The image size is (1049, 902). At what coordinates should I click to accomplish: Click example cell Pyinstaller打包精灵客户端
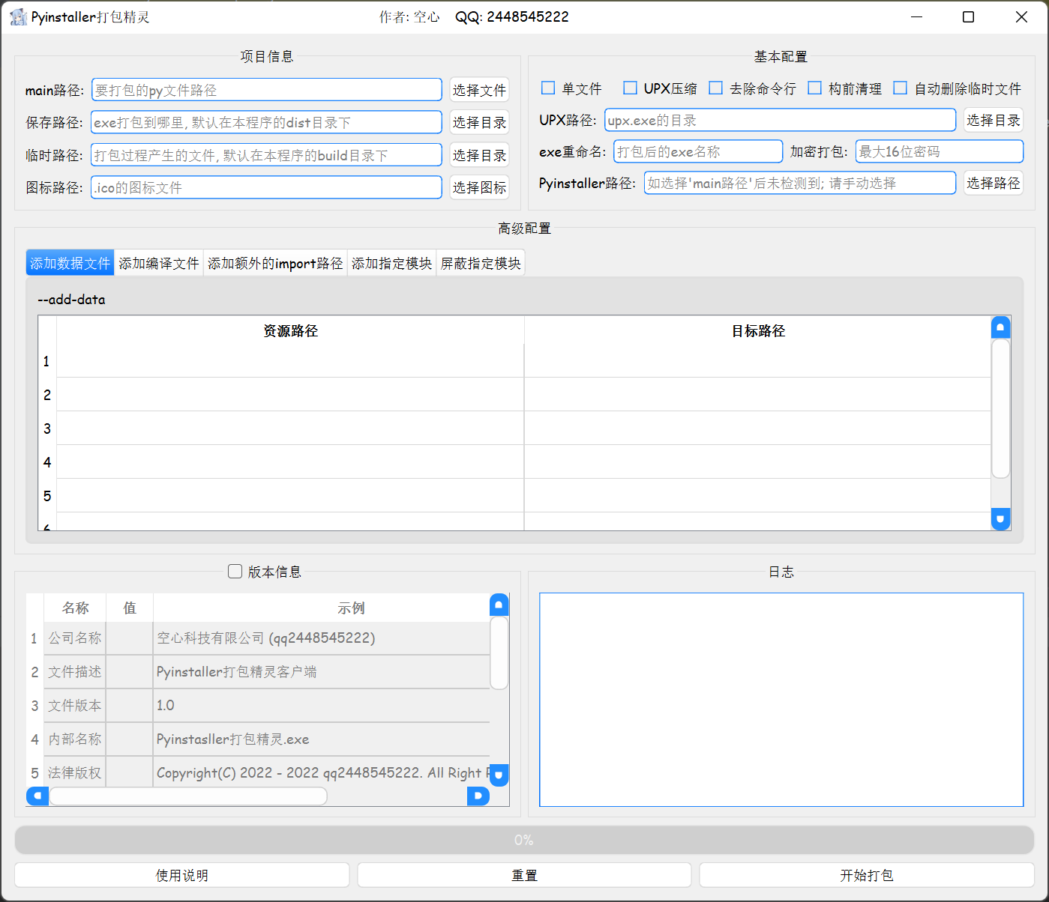(322, 672)
